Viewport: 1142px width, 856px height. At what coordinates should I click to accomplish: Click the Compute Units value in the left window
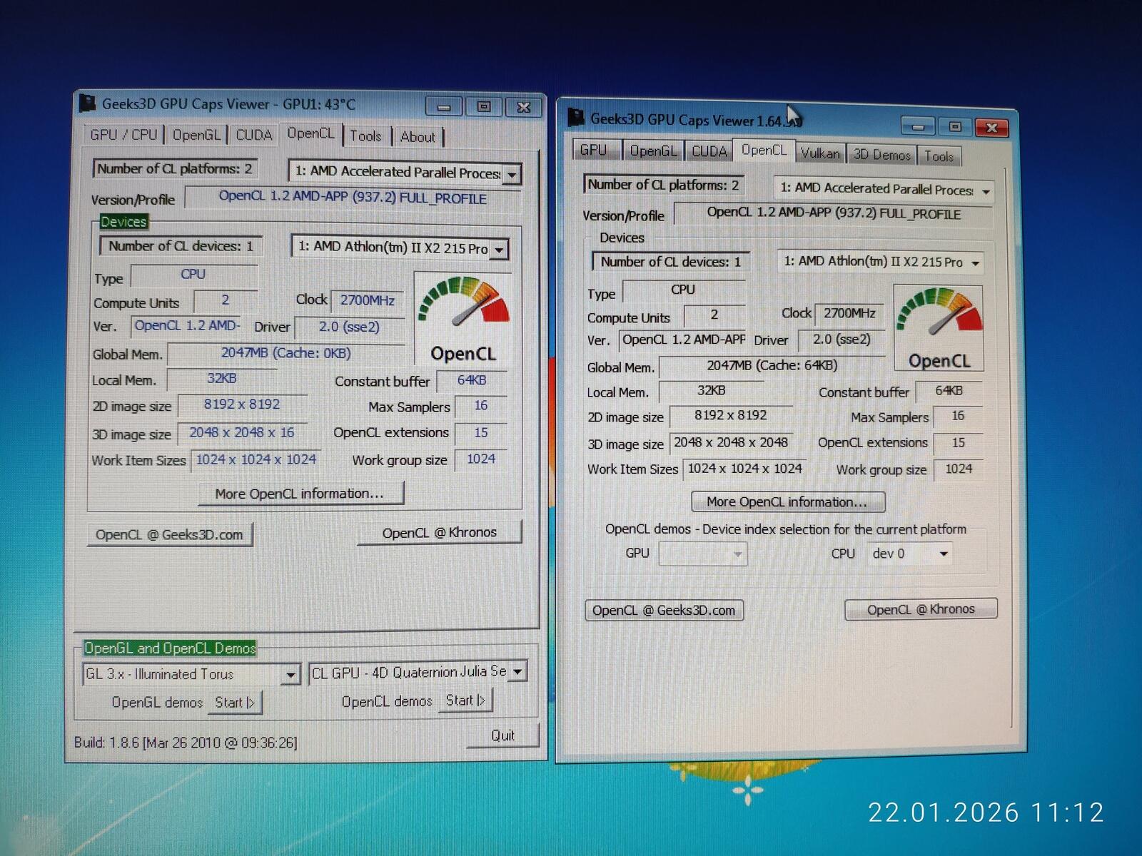click(226, 300)
